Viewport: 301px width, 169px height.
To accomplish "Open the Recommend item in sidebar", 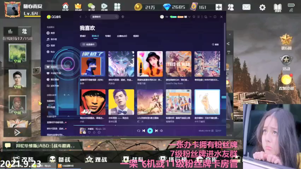I will pos(51,33).
